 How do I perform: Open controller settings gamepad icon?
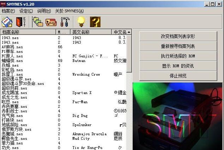(x=51, y=22)
